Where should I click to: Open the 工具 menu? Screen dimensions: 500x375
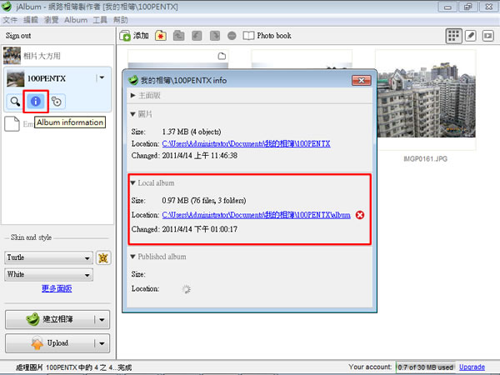tap(100, 20)
